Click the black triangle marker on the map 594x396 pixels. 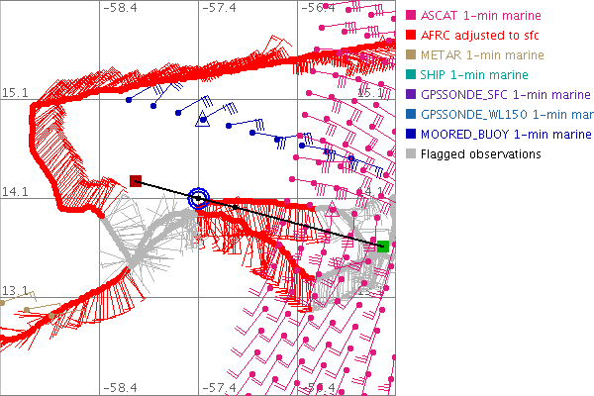click(203, 121)
